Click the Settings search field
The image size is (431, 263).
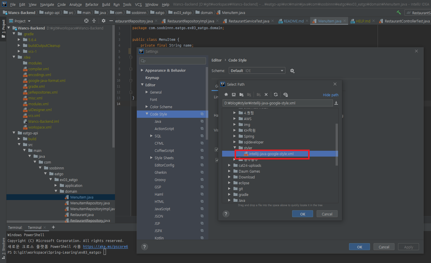[x=173, y=61]
